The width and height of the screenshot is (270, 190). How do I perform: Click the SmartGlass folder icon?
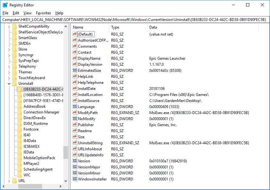[x=15, y=37]
